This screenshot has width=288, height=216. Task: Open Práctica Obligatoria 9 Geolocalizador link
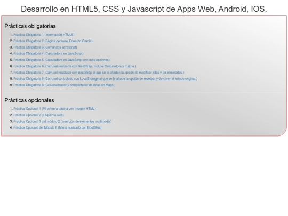pyautogui.click(x=65, y=85)
